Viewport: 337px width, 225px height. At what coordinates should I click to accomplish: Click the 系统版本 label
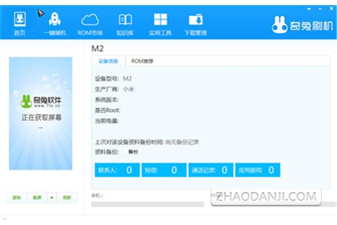point(107,100)
